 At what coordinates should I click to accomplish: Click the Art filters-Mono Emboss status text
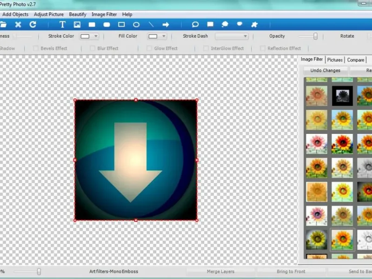[113, 272]
